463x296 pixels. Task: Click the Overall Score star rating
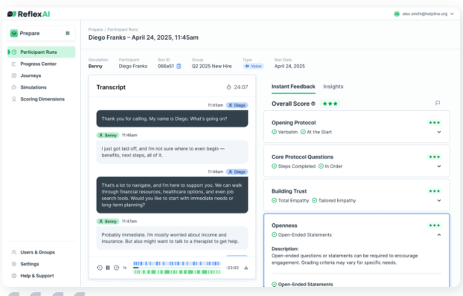pyautogui.click(x=330, y=104)
